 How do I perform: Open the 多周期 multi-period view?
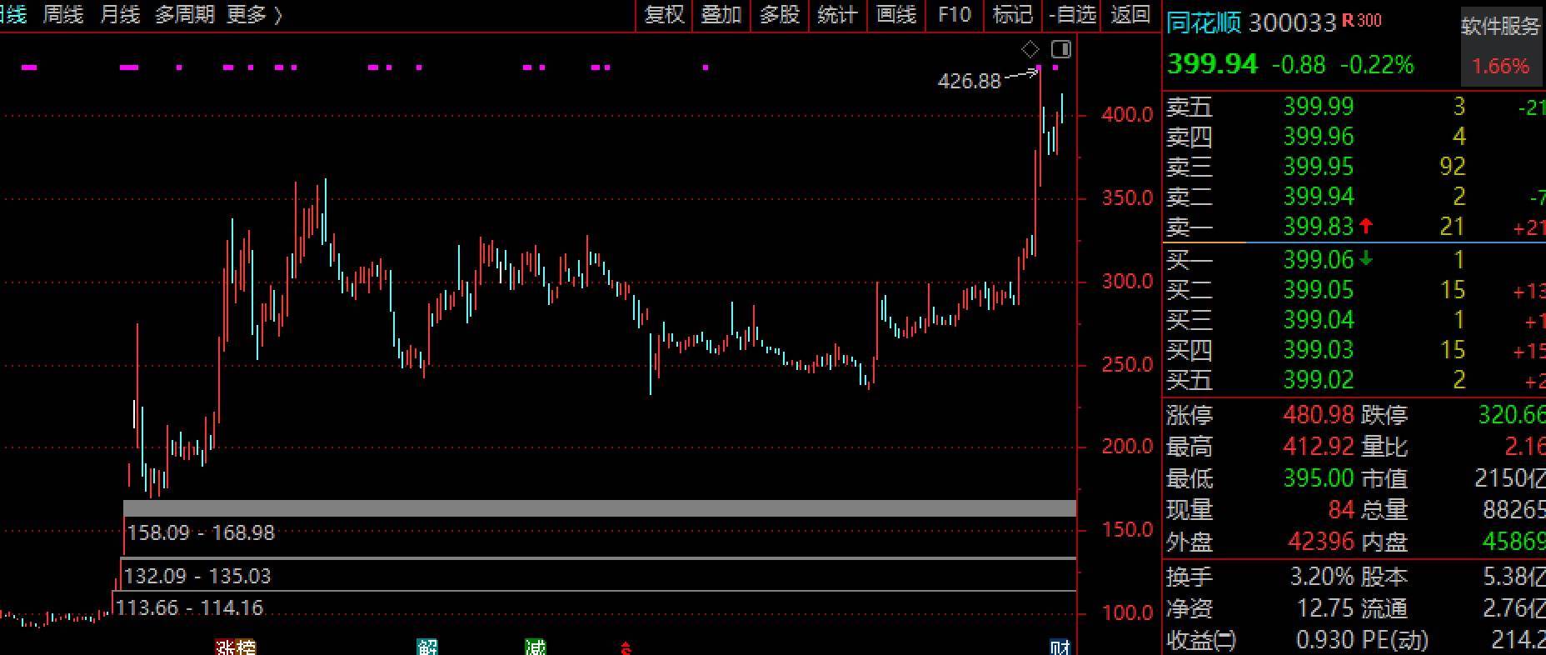click(184, 15)
